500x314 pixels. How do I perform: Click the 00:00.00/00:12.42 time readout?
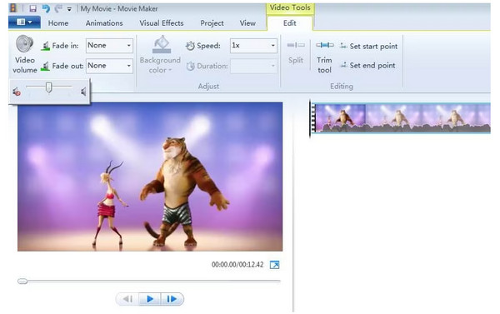click(237, 265)
